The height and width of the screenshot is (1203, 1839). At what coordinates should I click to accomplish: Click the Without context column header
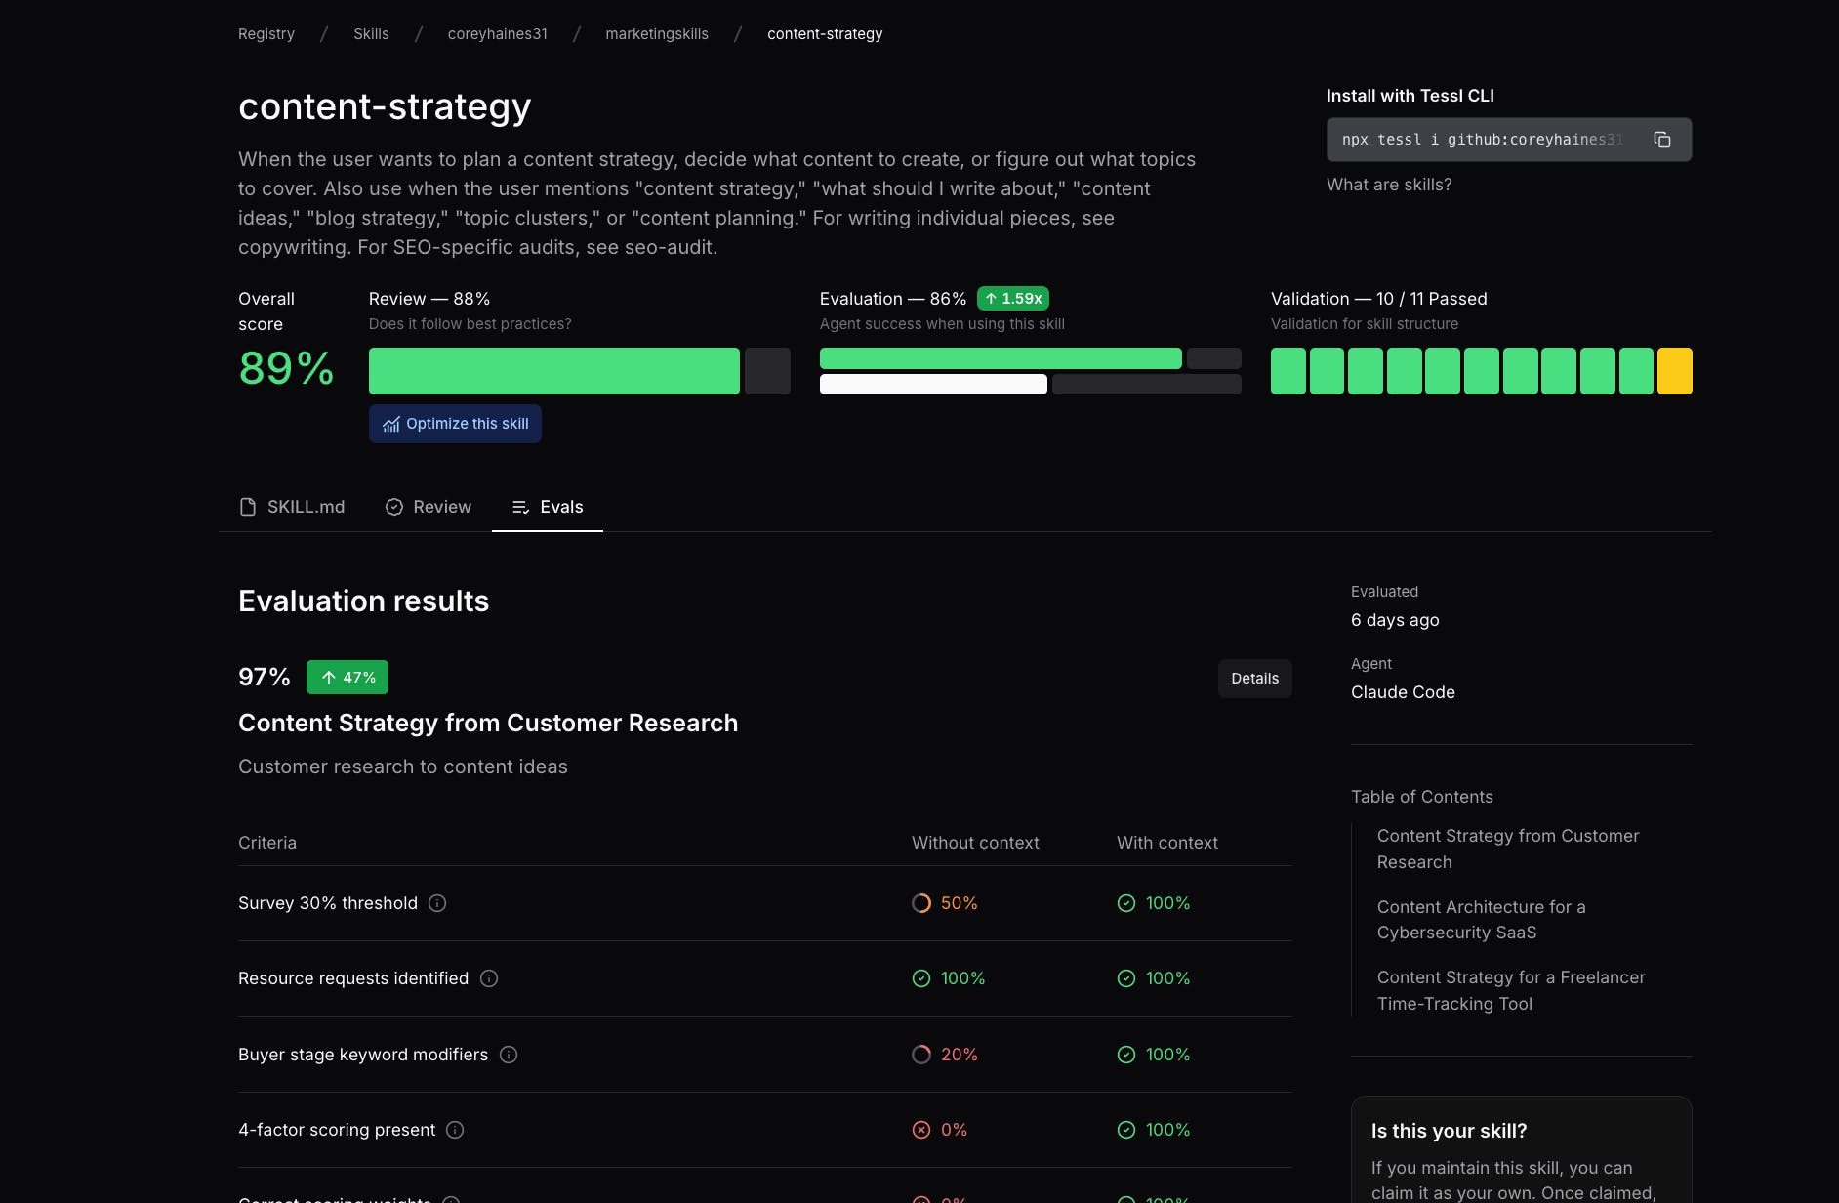click(x=975, y=843)
